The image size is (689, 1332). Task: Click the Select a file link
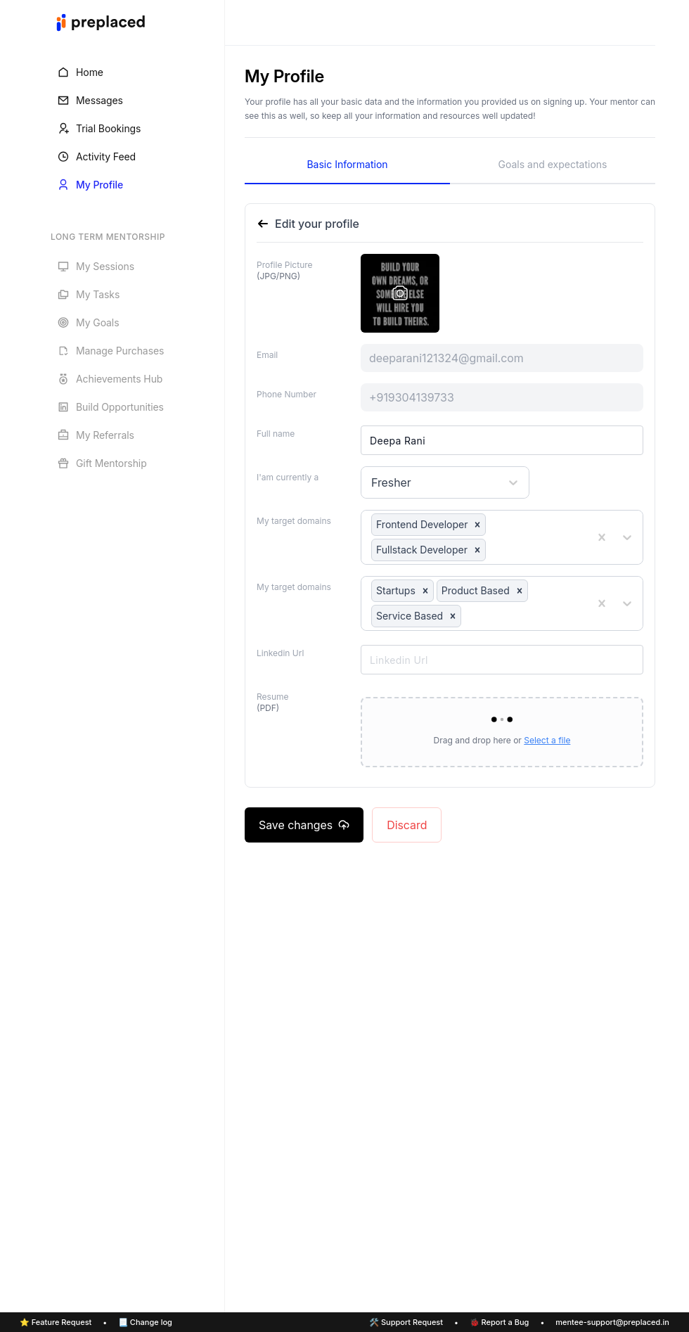click(547, 741)
